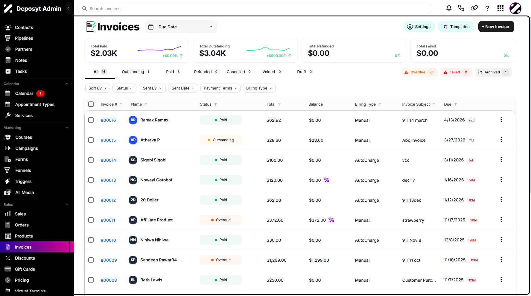Open help question mark icon
The image size is (531, 296).
pyautogui.click(x=487, y=8)
